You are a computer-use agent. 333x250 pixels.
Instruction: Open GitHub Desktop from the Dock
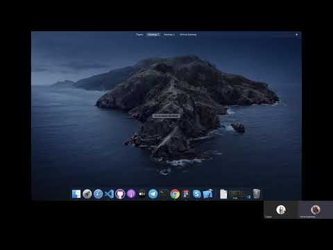120,194
